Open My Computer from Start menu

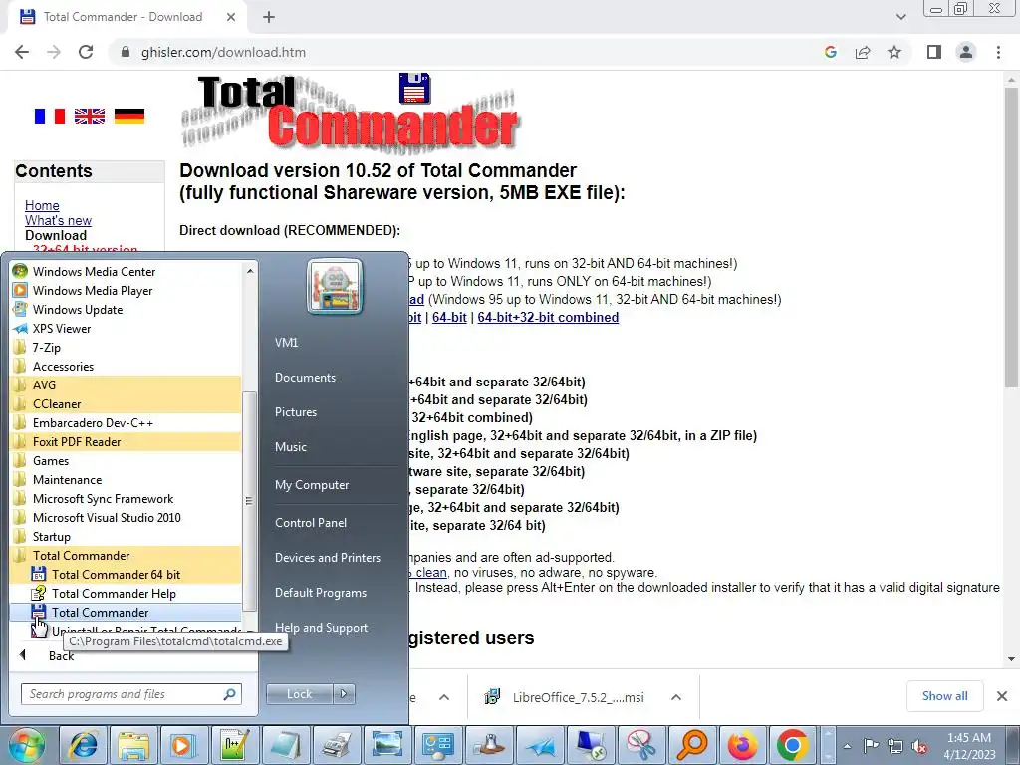pyautogui.click(x=312, y=485)
